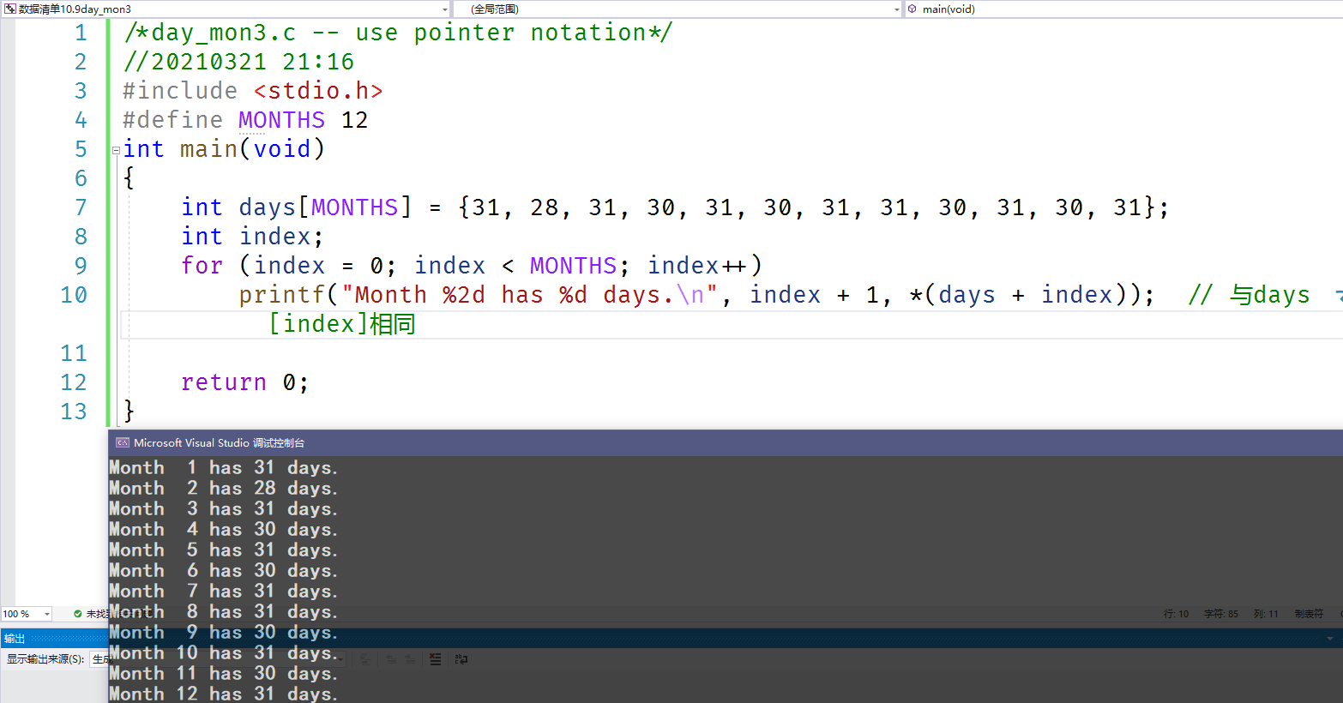This screenshot has height=703, width=1343.
Task: Click the day_mon3.c header comment line
Action: tap(398, 33)
